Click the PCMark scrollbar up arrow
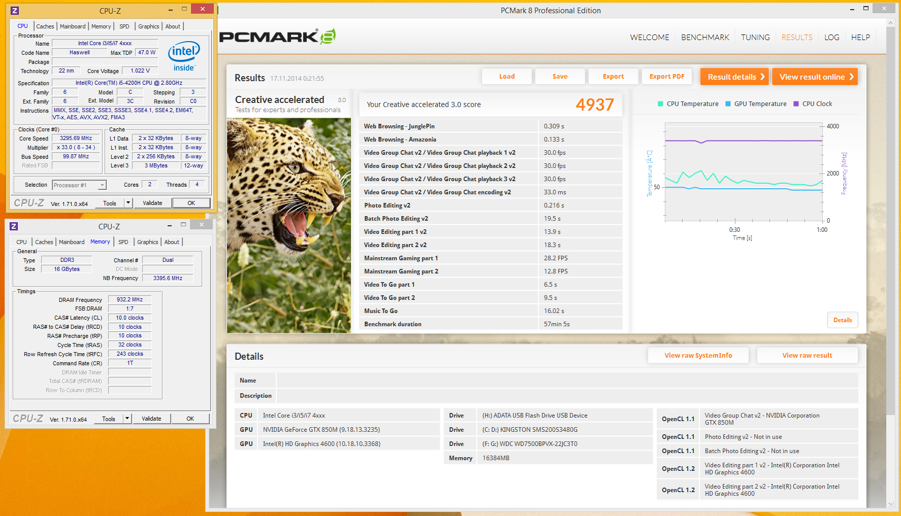Viewport: 901px width, 516px height. 890,23
